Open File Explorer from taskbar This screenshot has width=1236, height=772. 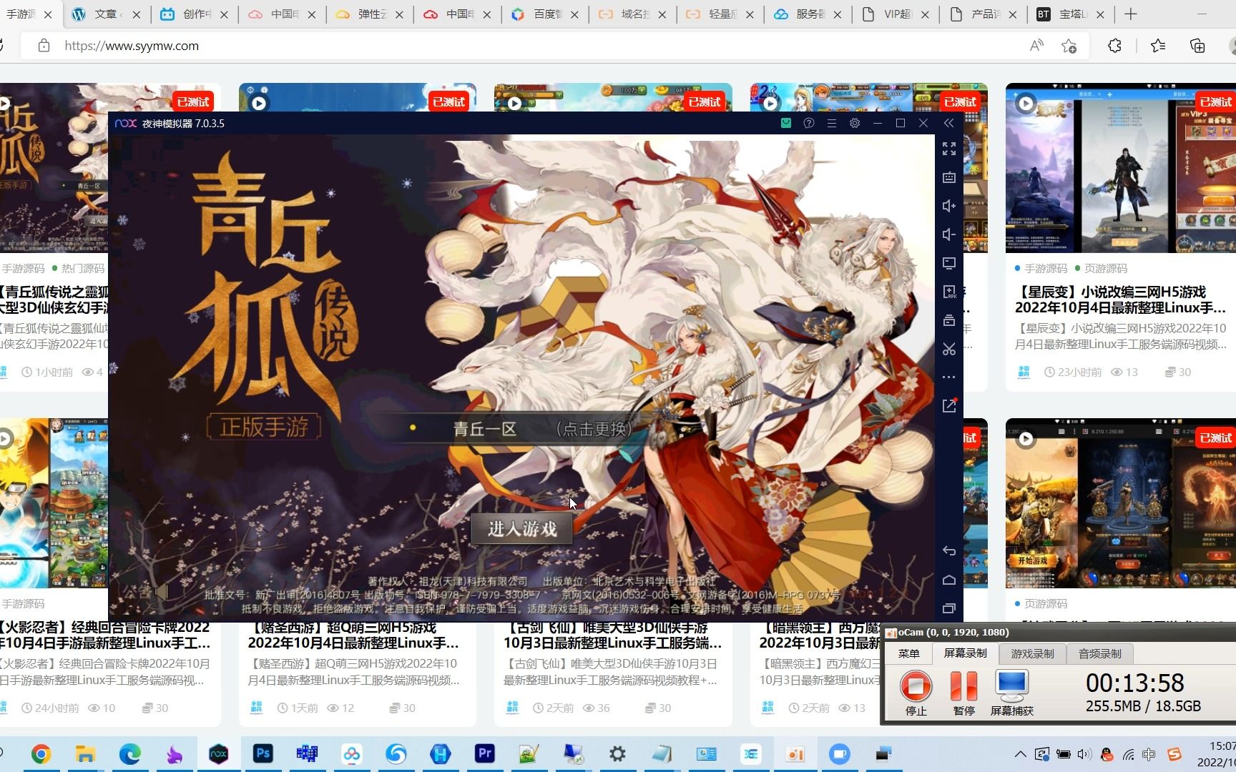pos(85,754)
